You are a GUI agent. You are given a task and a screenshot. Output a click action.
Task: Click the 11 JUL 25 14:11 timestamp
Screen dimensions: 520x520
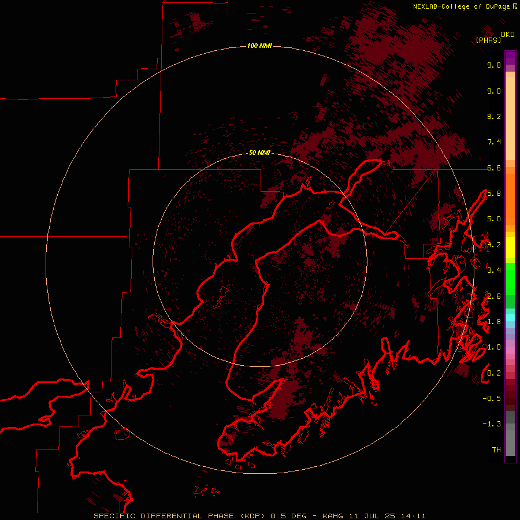pos(387,516)
